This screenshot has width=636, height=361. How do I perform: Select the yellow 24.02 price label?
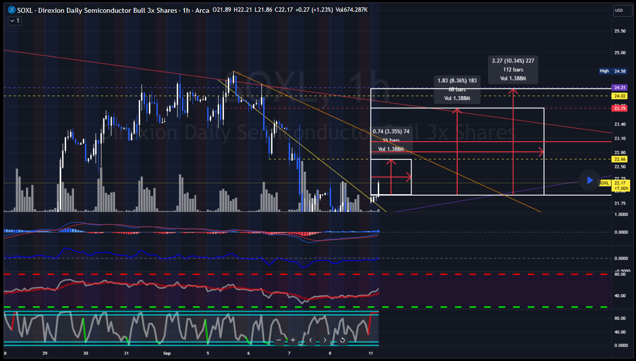[x=619, y=96]
